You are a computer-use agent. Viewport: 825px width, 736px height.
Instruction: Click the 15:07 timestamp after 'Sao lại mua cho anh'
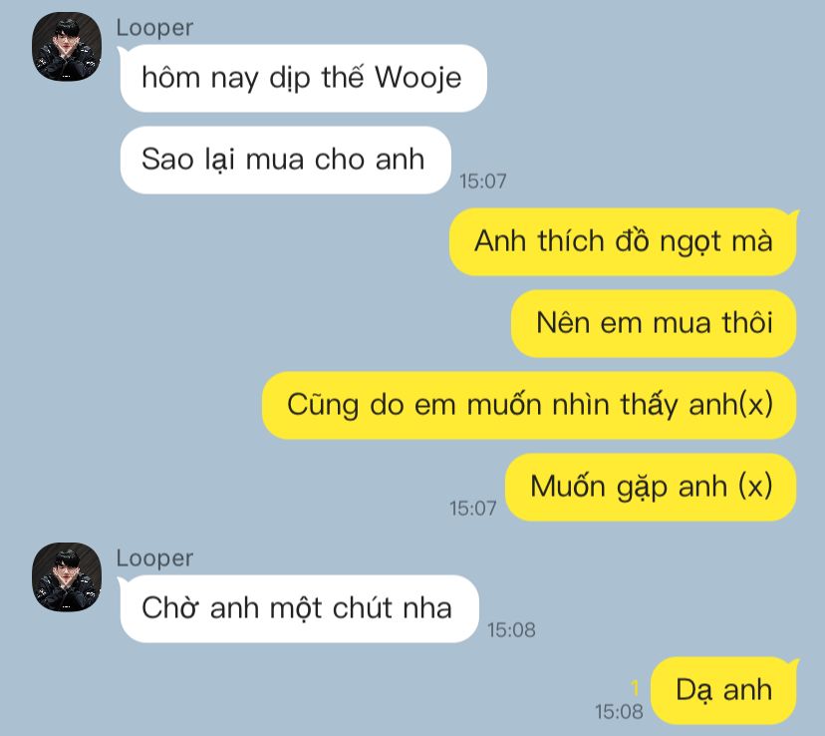483,182
